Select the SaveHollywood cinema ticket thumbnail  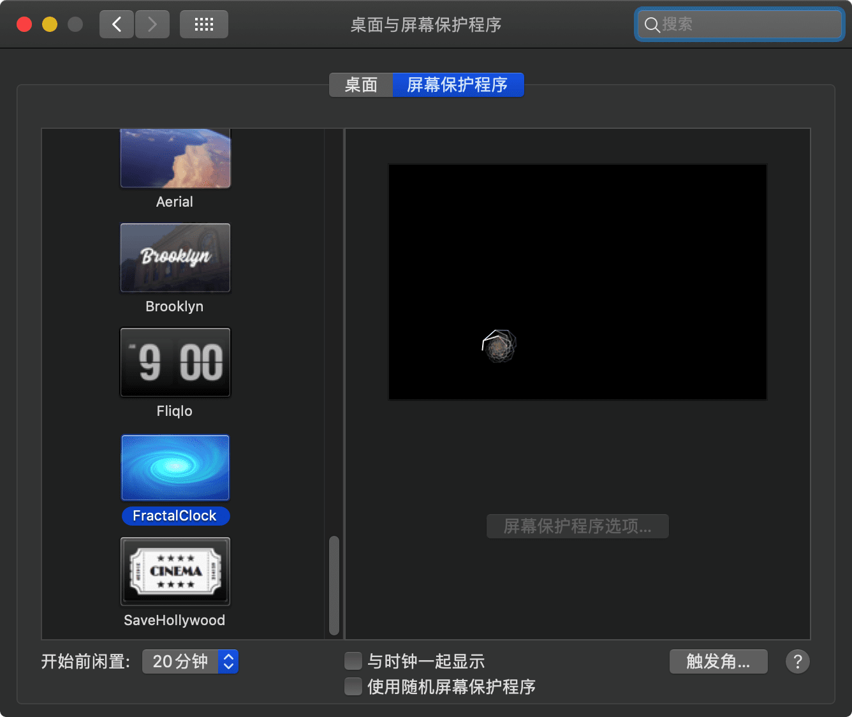pos(175,572)
